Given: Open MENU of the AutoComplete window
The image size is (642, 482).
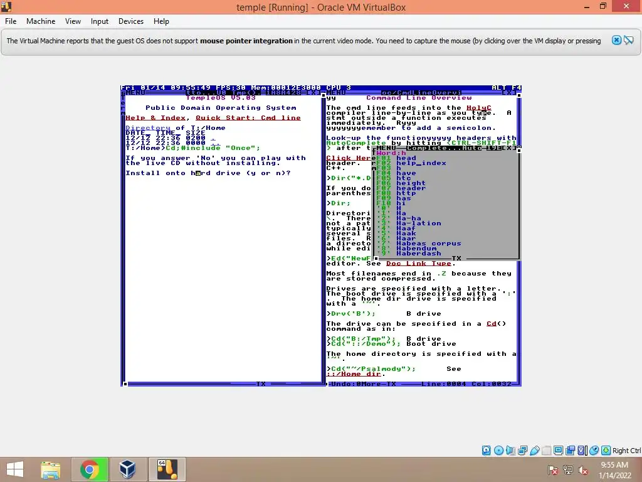Looking at the screenshot, I should click(386, 148).
